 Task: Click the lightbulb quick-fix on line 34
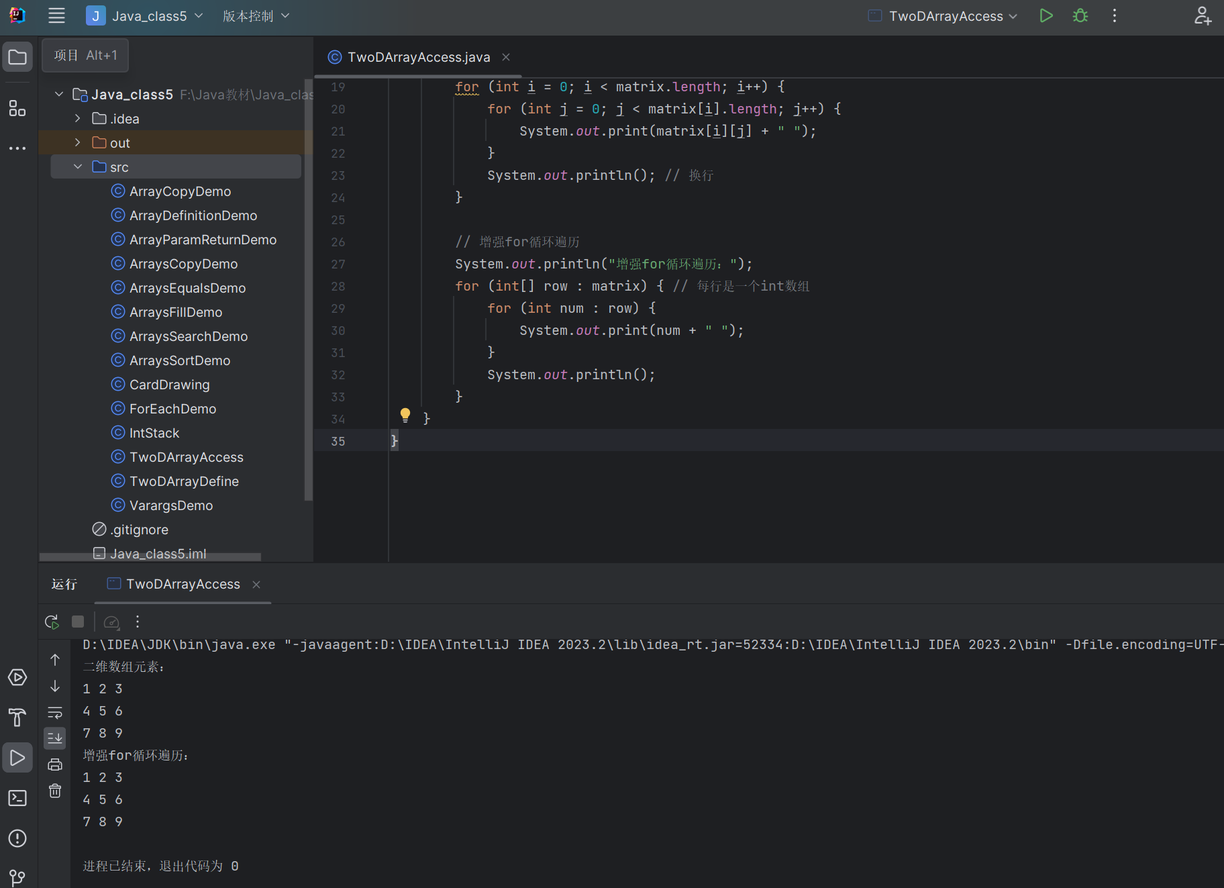coord(405,415)
